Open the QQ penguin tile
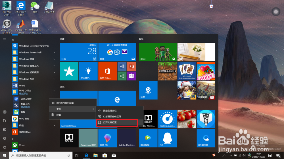Image resolution: width=284 pixels, height=159 pixels. (x=167, y=138)
